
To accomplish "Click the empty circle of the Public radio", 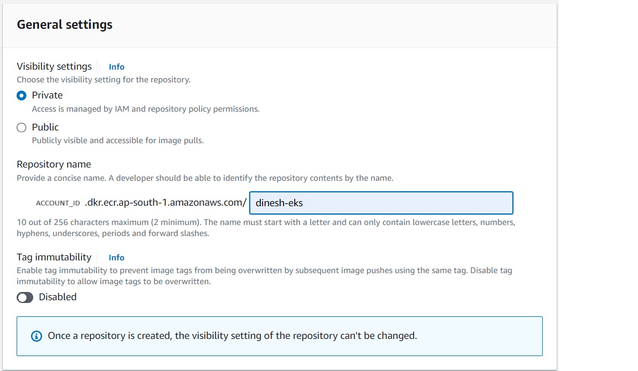I will coord(21,127).
